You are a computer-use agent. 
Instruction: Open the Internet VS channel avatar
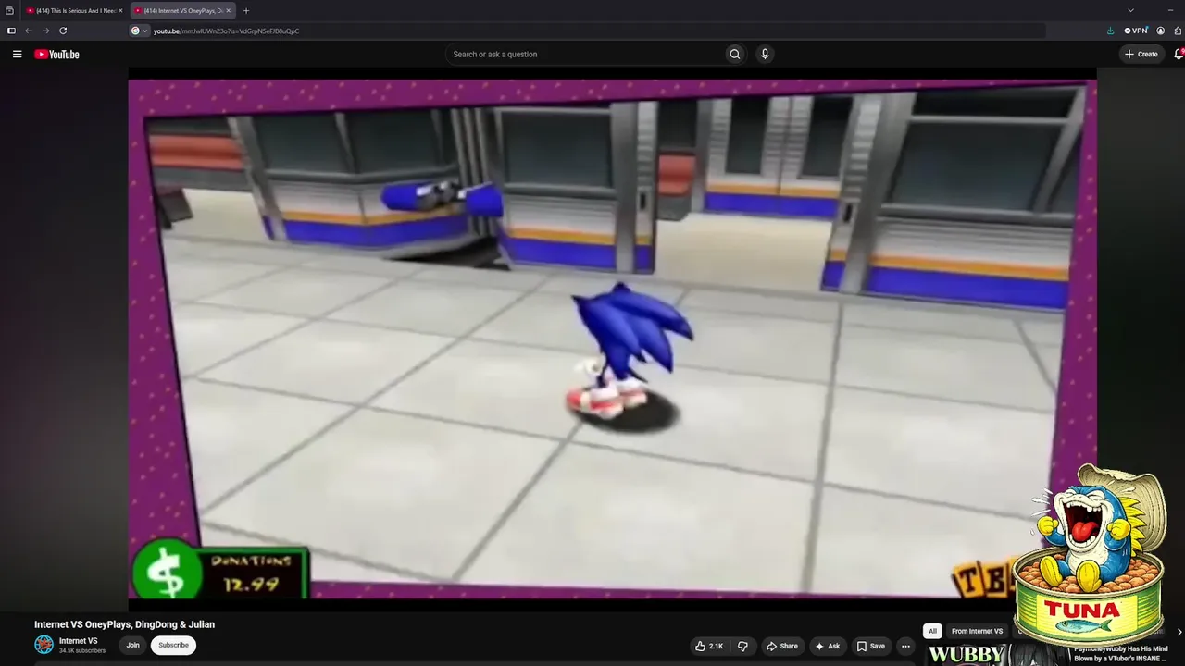[44, 645]
